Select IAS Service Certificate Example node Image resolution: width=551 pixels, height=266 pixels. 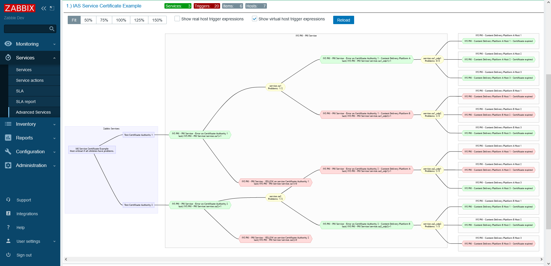[x=92, y=150]
